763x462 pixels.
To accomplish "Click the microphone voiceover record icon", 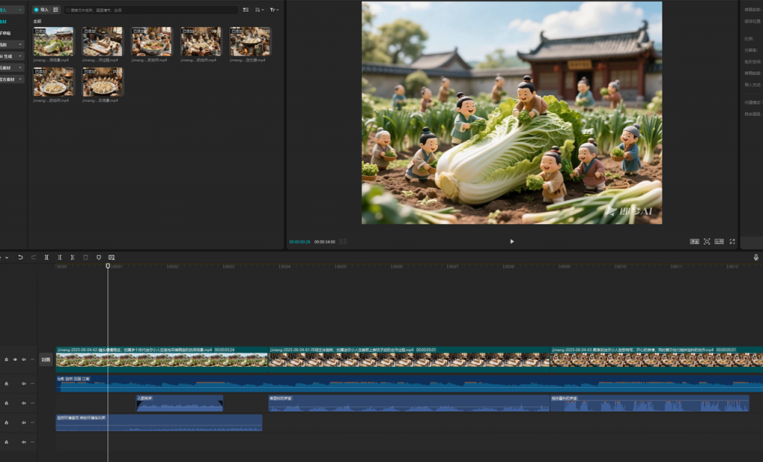I will pyautogui.click(x=756, y=257).
